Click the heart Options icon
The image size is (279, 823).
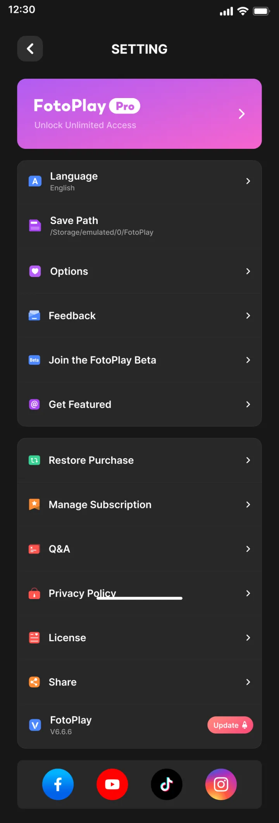click(x=35, y=271)
